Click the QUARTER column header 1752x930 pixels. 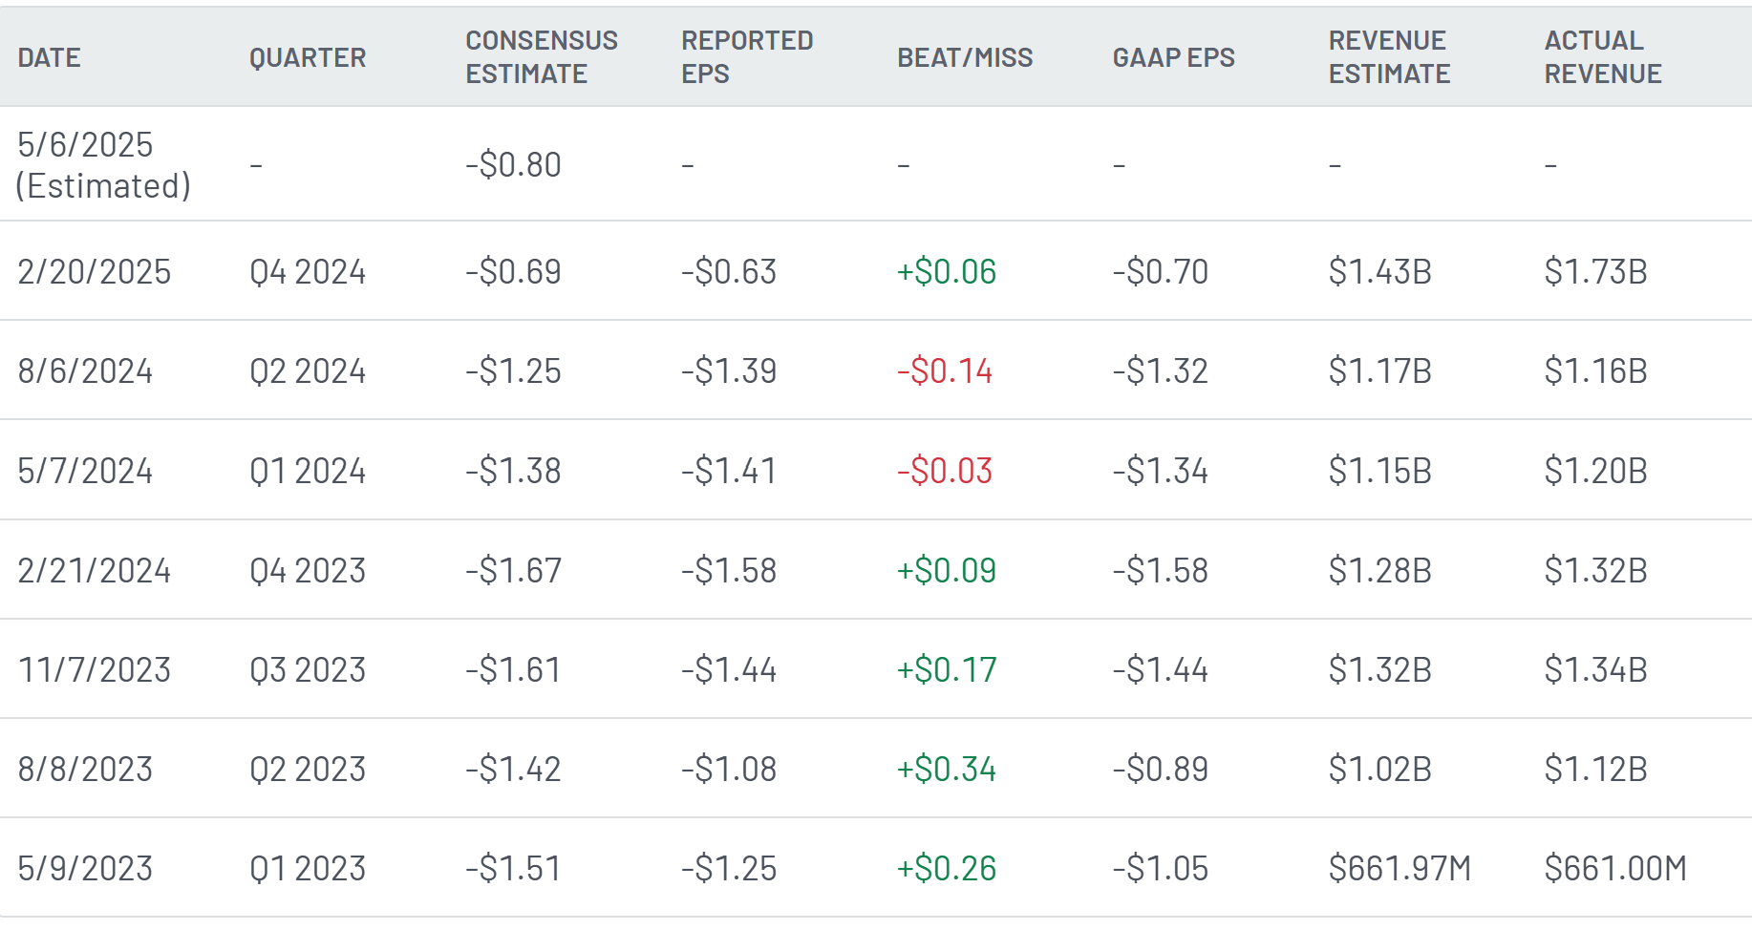(308, 57)
